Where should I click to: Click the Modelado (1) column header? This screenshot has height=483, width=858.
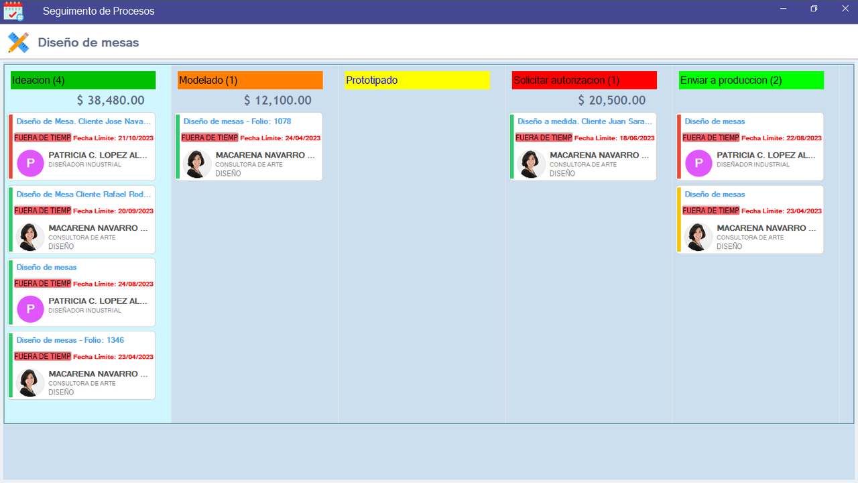coord(249,80)
